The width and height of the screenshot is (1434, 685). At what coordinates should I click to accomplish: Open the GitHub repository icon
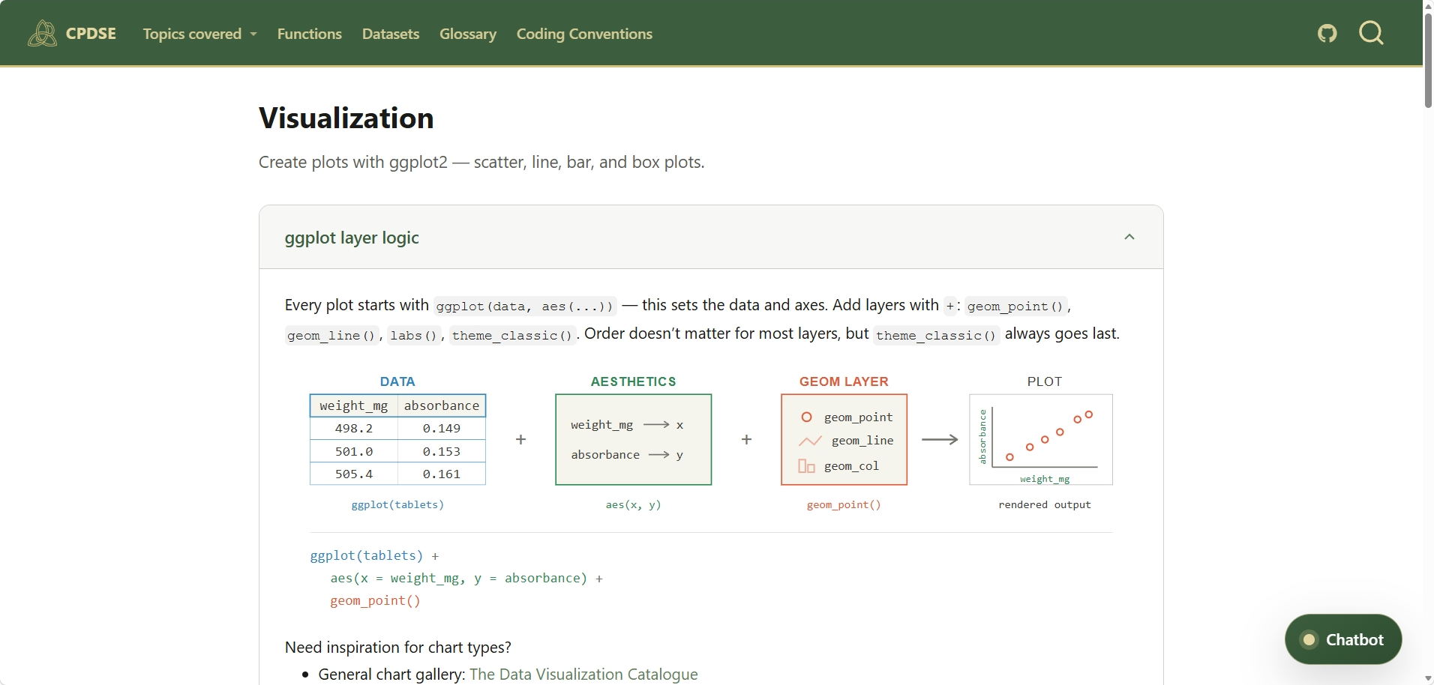[x=1327, y=34]
